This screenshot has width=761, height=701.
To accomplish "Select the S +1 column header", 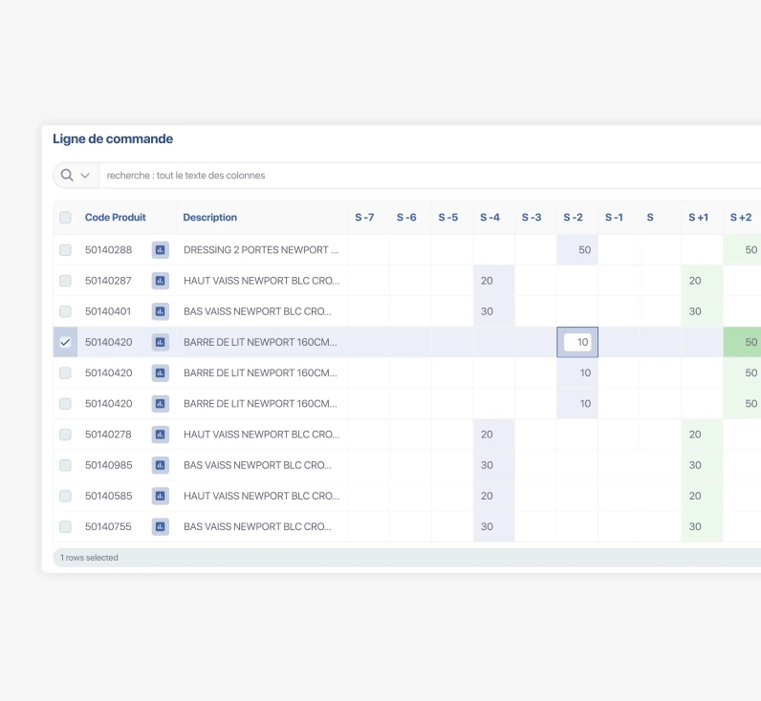I will click(x=699, y=217).
